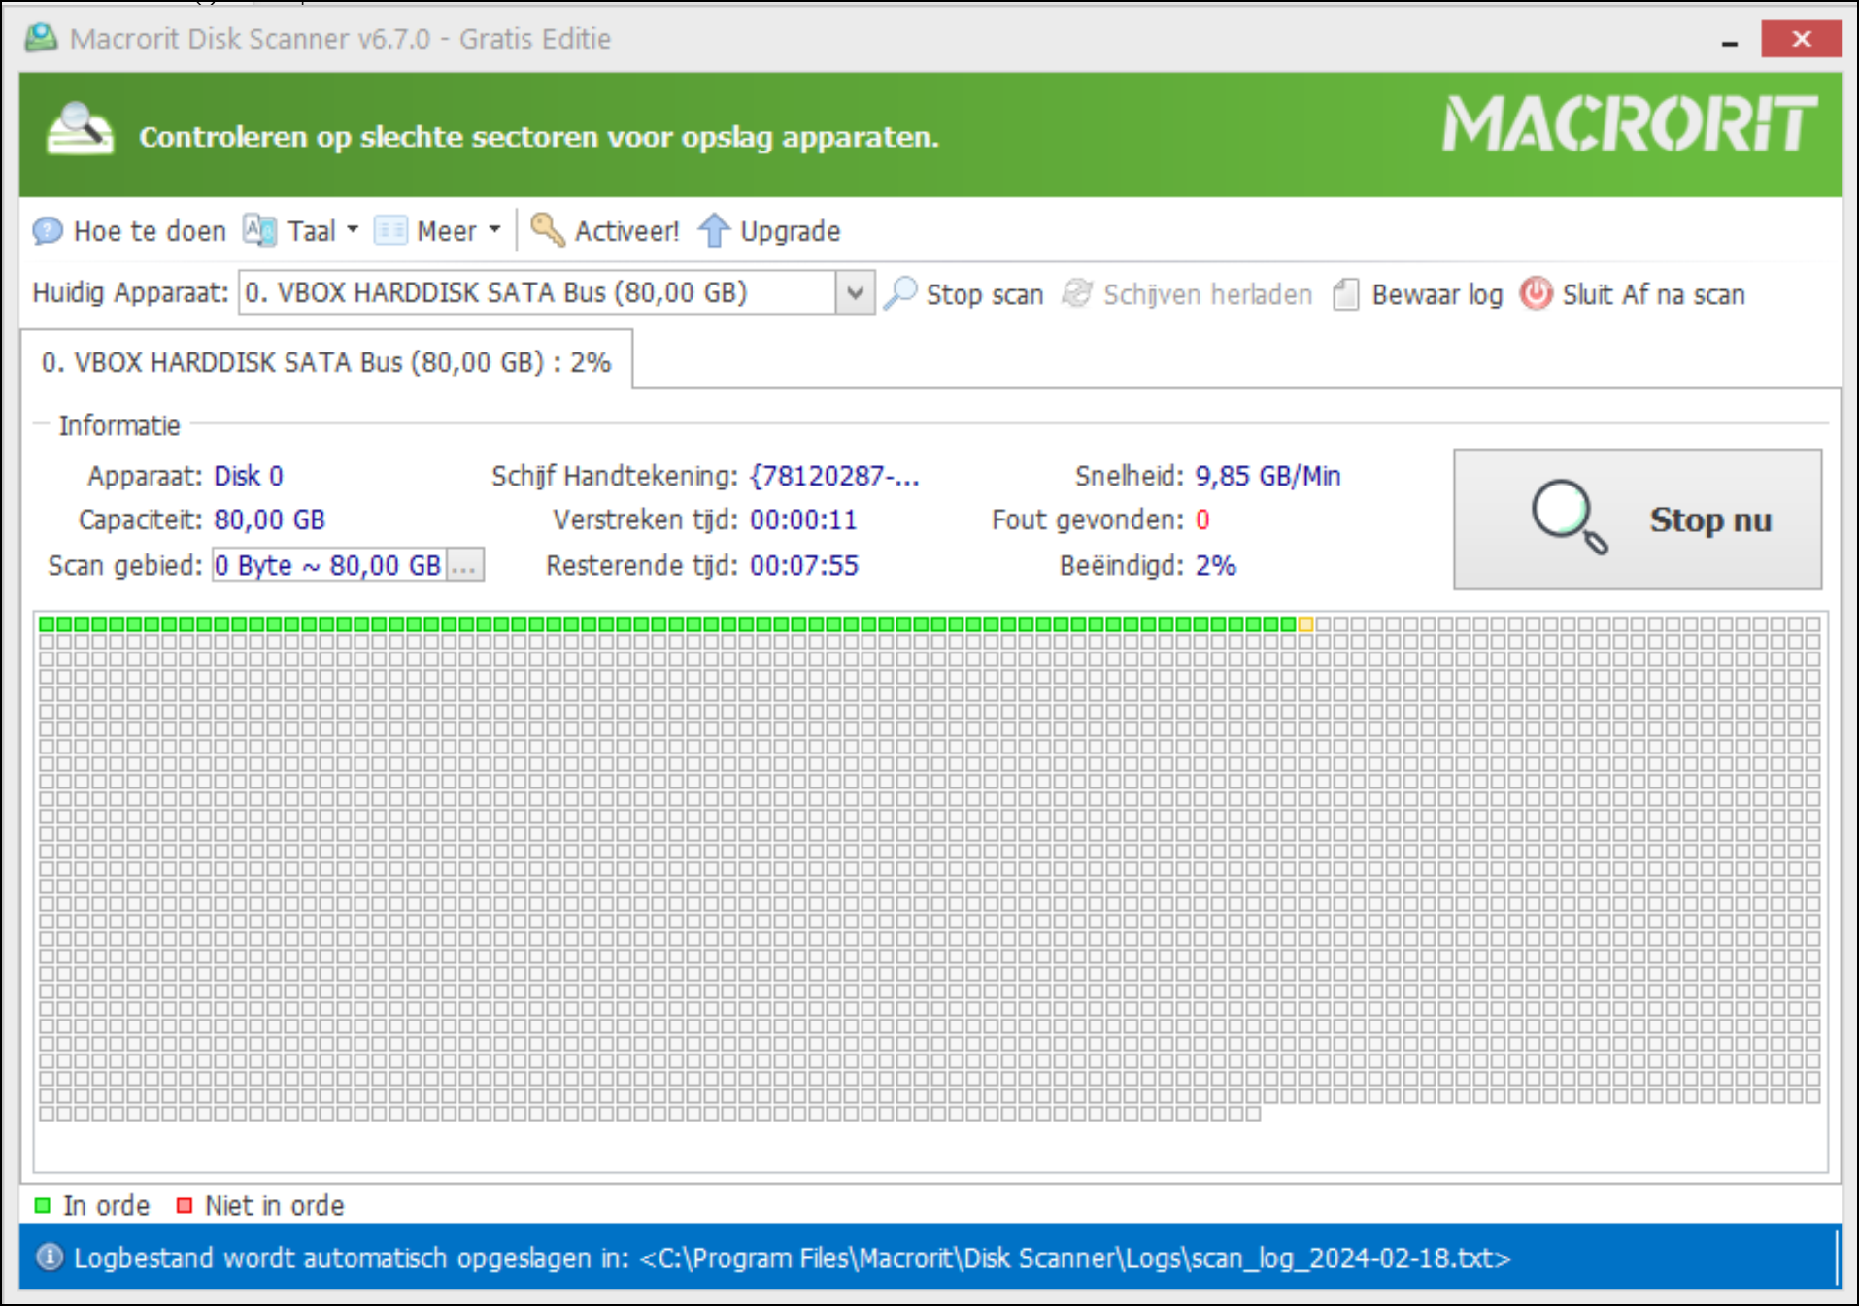
Task: Click the Sluit Af power icon
Action: click(1537, 293)
